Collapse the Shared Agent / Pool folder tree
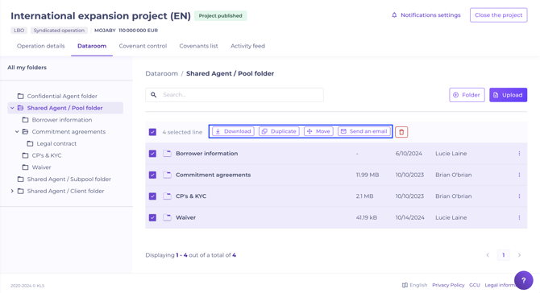Screen dimensions: 540x293 (12, 108)
